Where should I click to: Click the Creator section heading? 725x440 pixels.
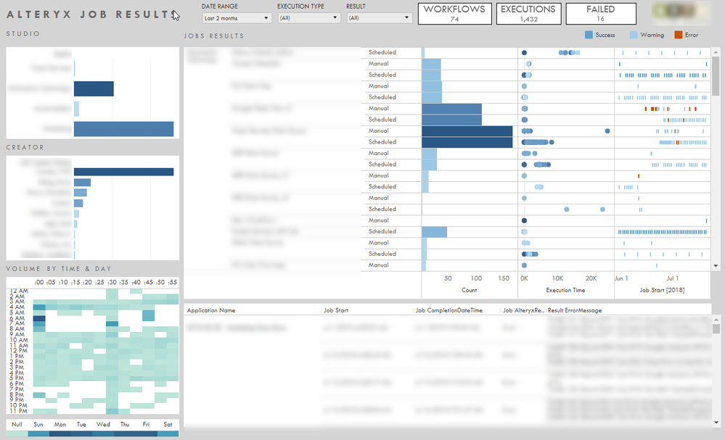pyautogui.click(x=25, y=147)
